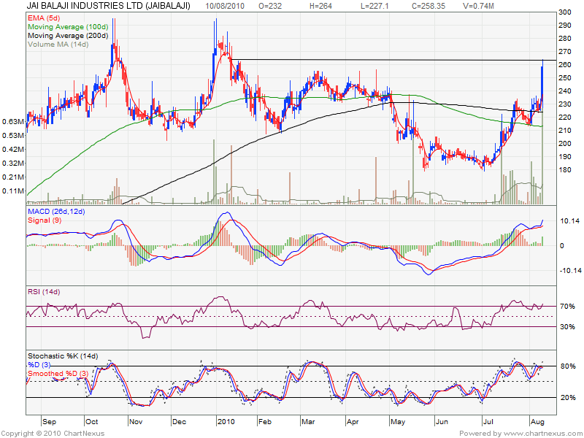This screenshot has width=584, height=438.
Task: Click the Moving Average (200d) legend entry
Action: pos(67,35)
